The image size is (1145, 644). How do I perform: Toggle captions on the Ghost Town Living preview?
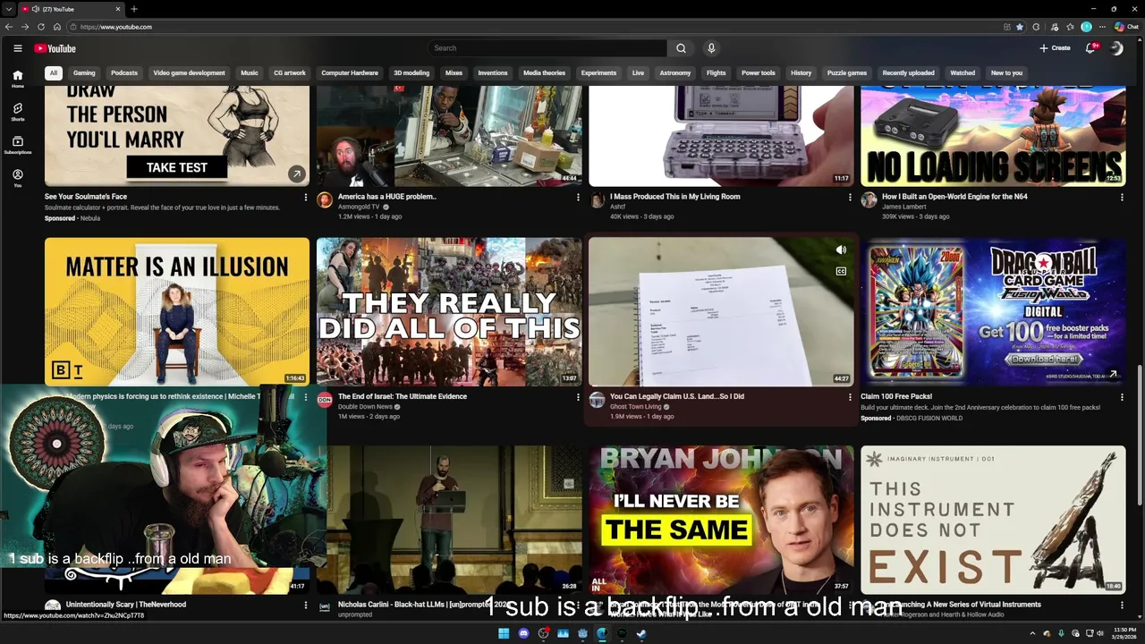(841, 271)
